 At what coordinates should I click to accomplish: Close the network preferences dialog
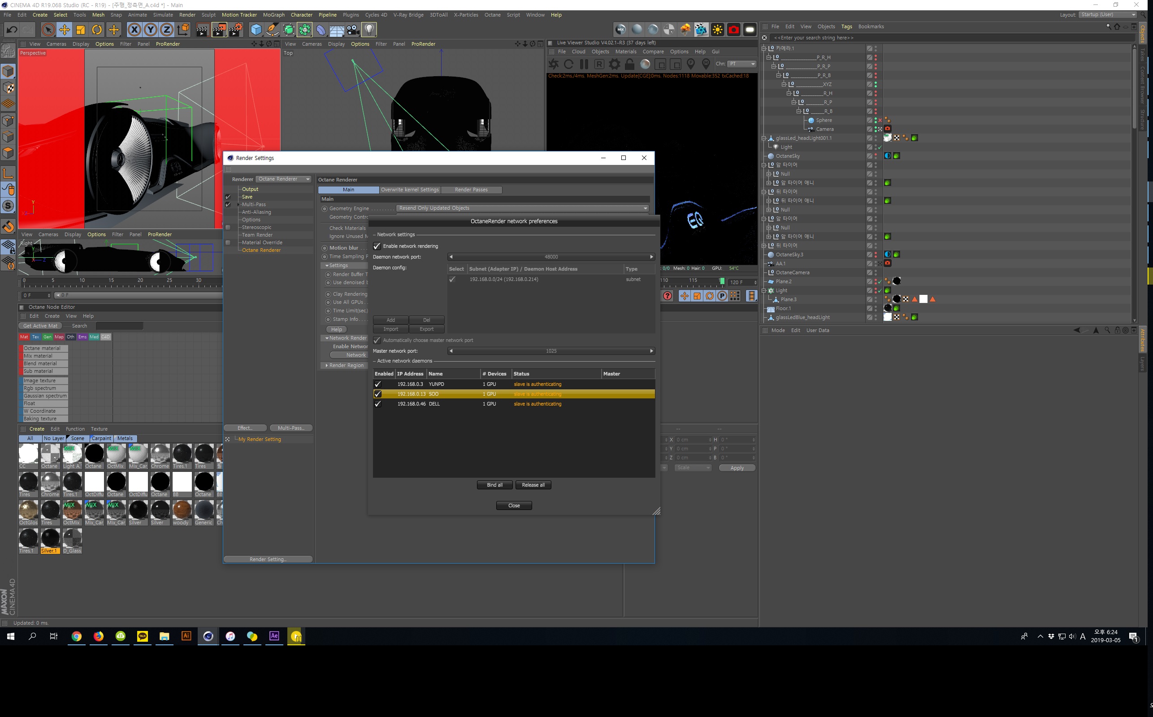pyautogui.click(x=514, y=505)
